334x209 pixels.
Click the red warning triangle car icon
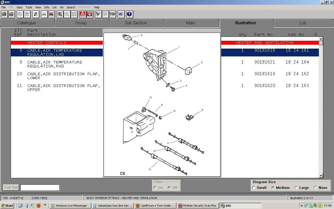[x=82, y=14]
